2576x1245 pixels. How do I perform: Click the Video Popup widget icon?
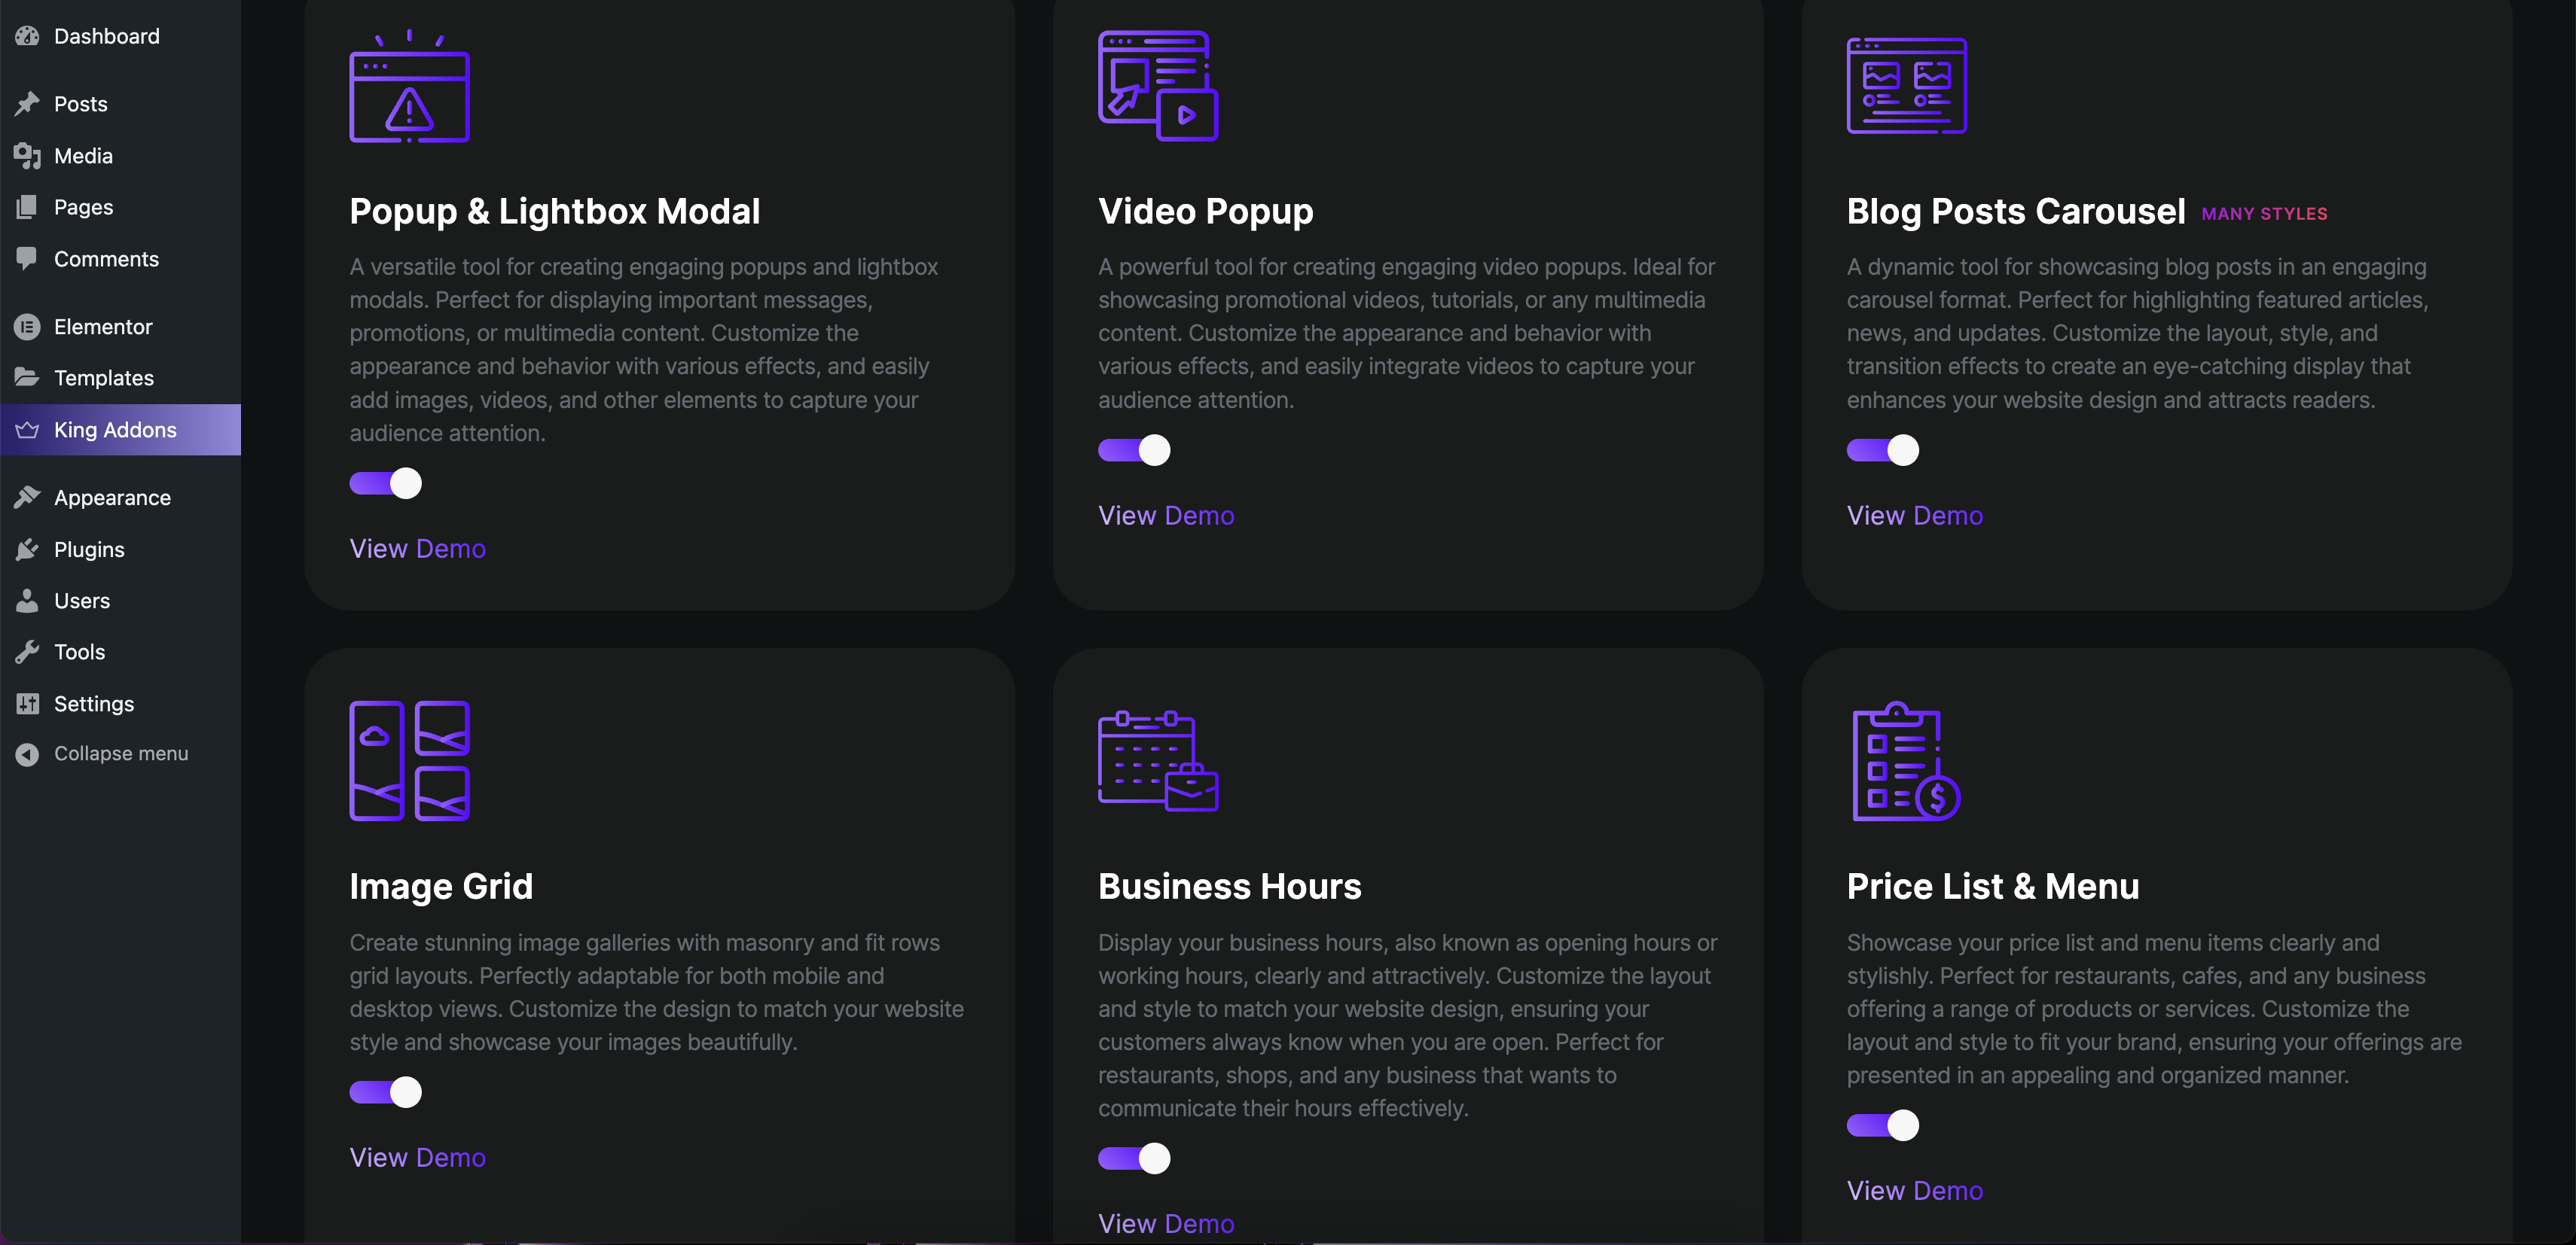pos(1158,86)
